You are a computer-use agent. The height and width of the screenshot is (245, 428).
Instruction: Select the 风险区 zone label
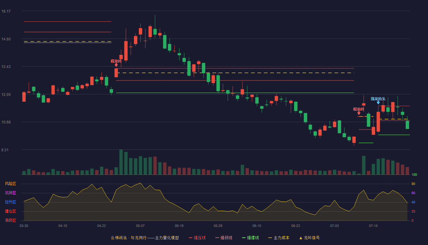pyautogui.click(x=10, y=184)
